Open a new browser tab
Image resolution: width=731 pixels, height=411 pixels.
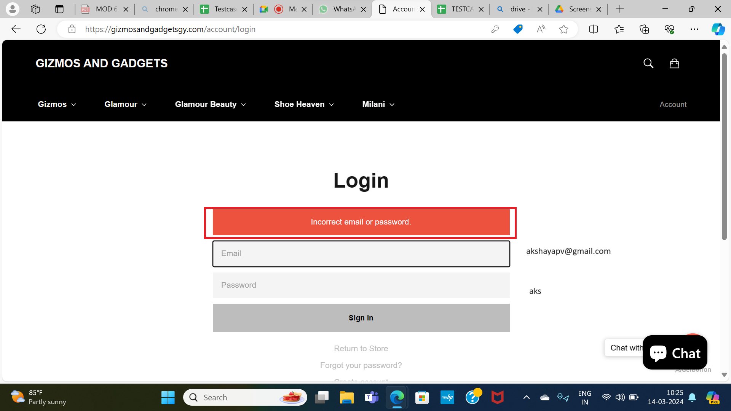tap(620, 9)
